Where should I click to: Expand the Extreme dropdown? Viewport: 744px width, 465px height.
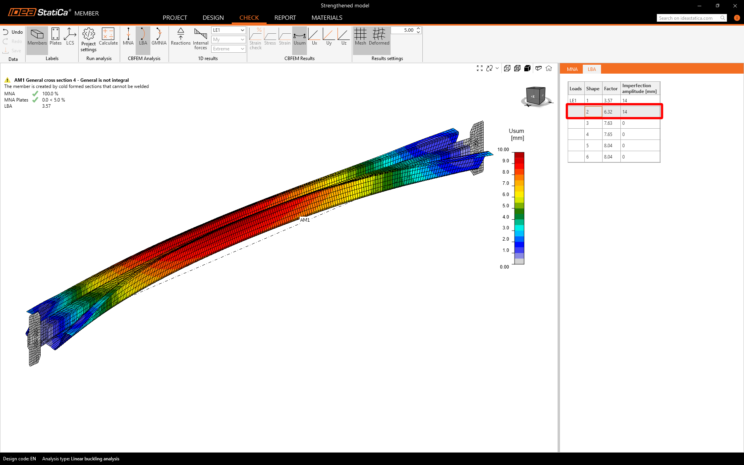pyautogui.click(x=229, y=49)
